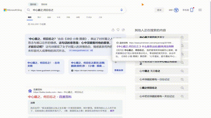Viewport: 211px width, 118px height.
Task: Click the microphone voice search icon
Action: point(122,10)
